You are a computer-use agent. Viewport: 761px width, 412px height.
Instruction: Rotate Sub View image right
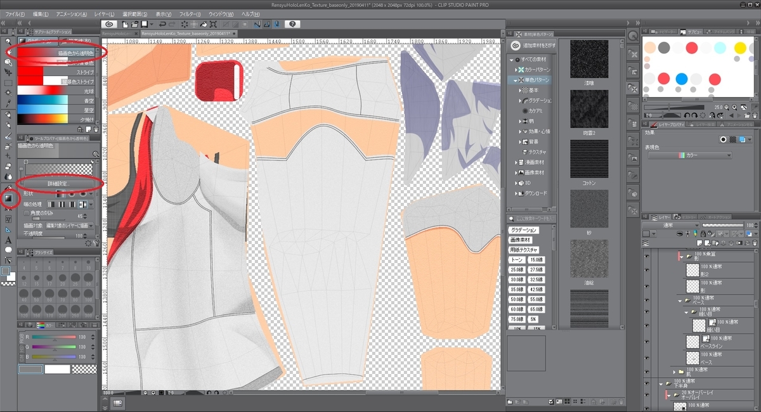695,115
